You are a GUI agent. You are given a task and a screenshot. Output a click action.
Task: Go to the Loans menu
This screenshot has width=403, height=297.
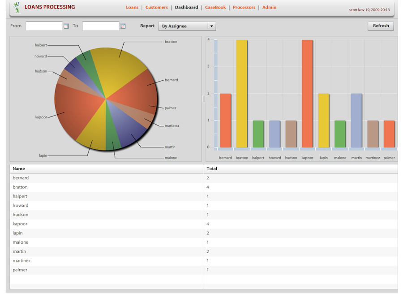[x=132, y=7]
